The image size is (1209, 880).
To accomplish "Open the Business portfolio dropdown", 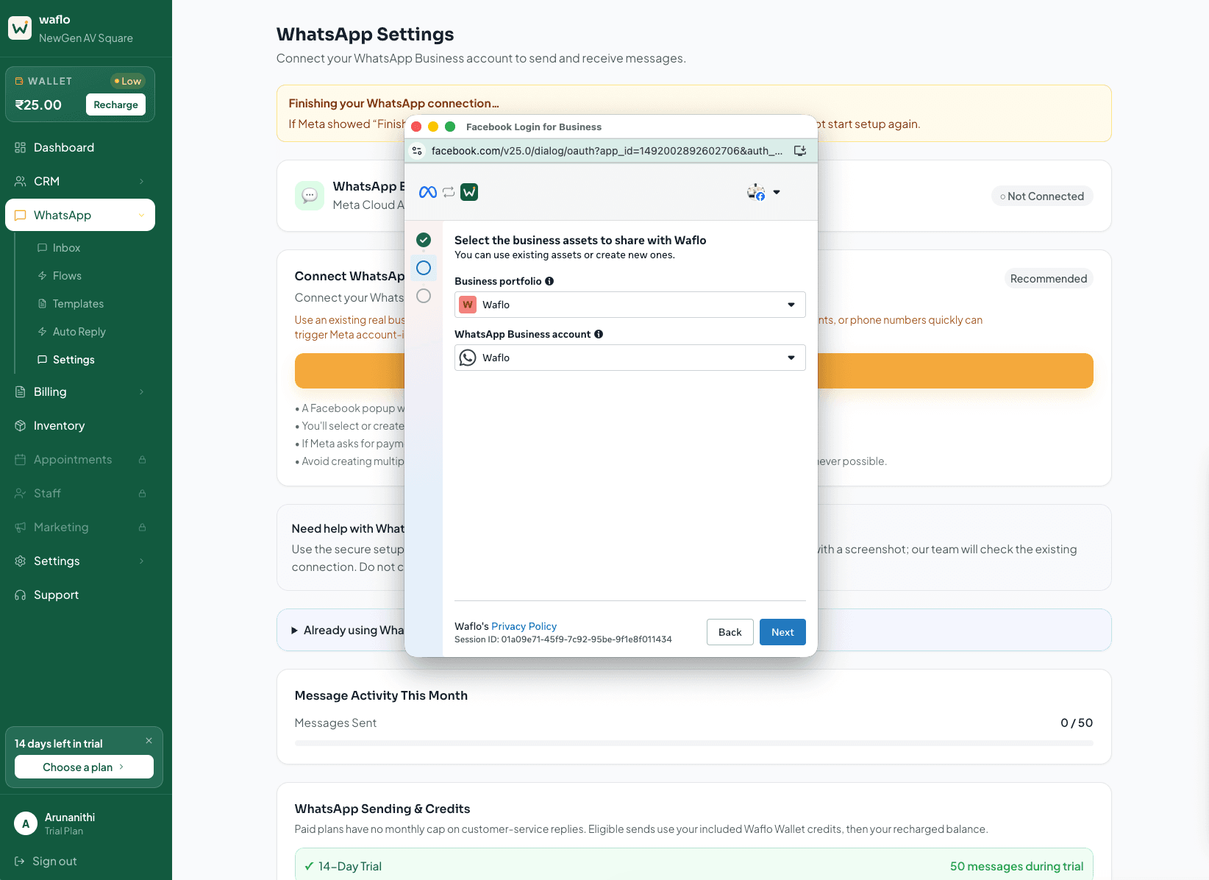I will pyautogui.click(x=630, y=305).
